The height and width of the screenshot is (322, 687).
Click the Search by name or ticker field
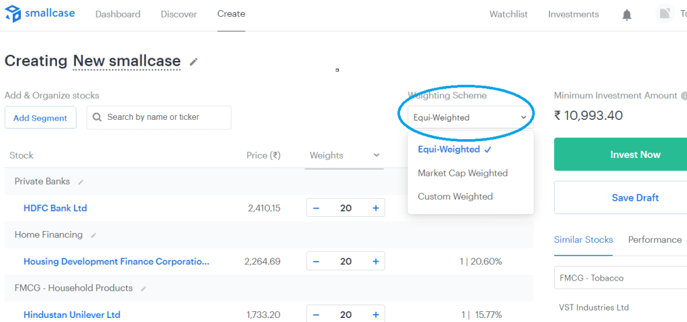point(158,118)
